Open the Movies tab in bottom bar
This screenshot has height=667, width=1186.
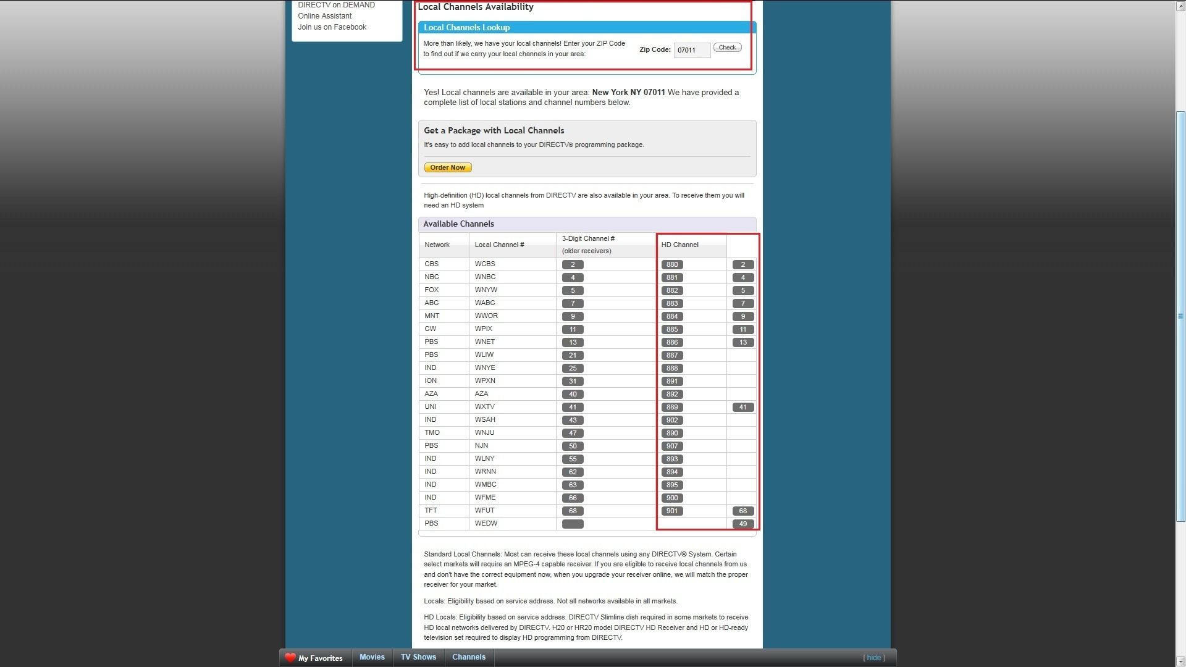click(x=372, y=657)
